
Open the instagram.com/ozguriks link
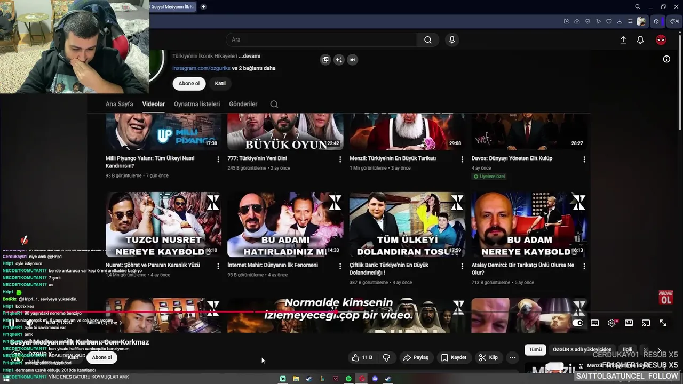[201, 68]
